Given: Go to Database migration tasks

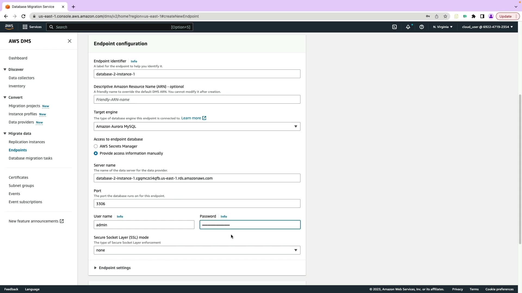Looking at the screenshot, I should [30, 158].
